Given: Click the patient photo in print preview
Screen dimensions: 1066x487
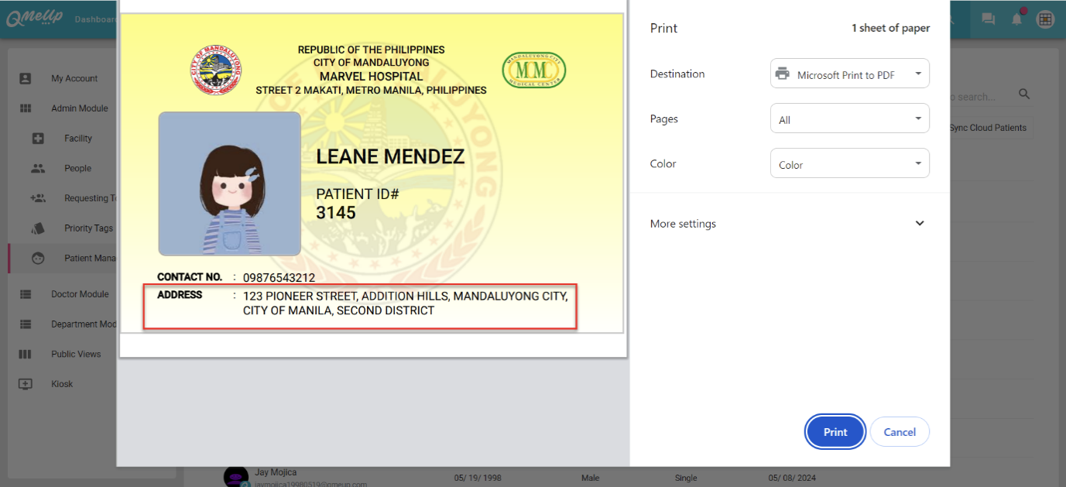Looking at the screenshot, I should tap(229, 183).
